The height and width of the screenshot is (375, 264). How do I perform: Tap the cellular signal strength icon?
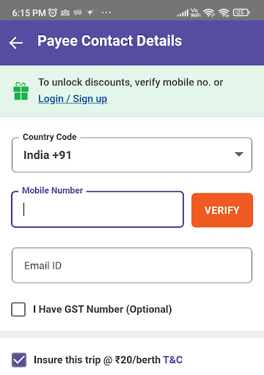[183, 12]
